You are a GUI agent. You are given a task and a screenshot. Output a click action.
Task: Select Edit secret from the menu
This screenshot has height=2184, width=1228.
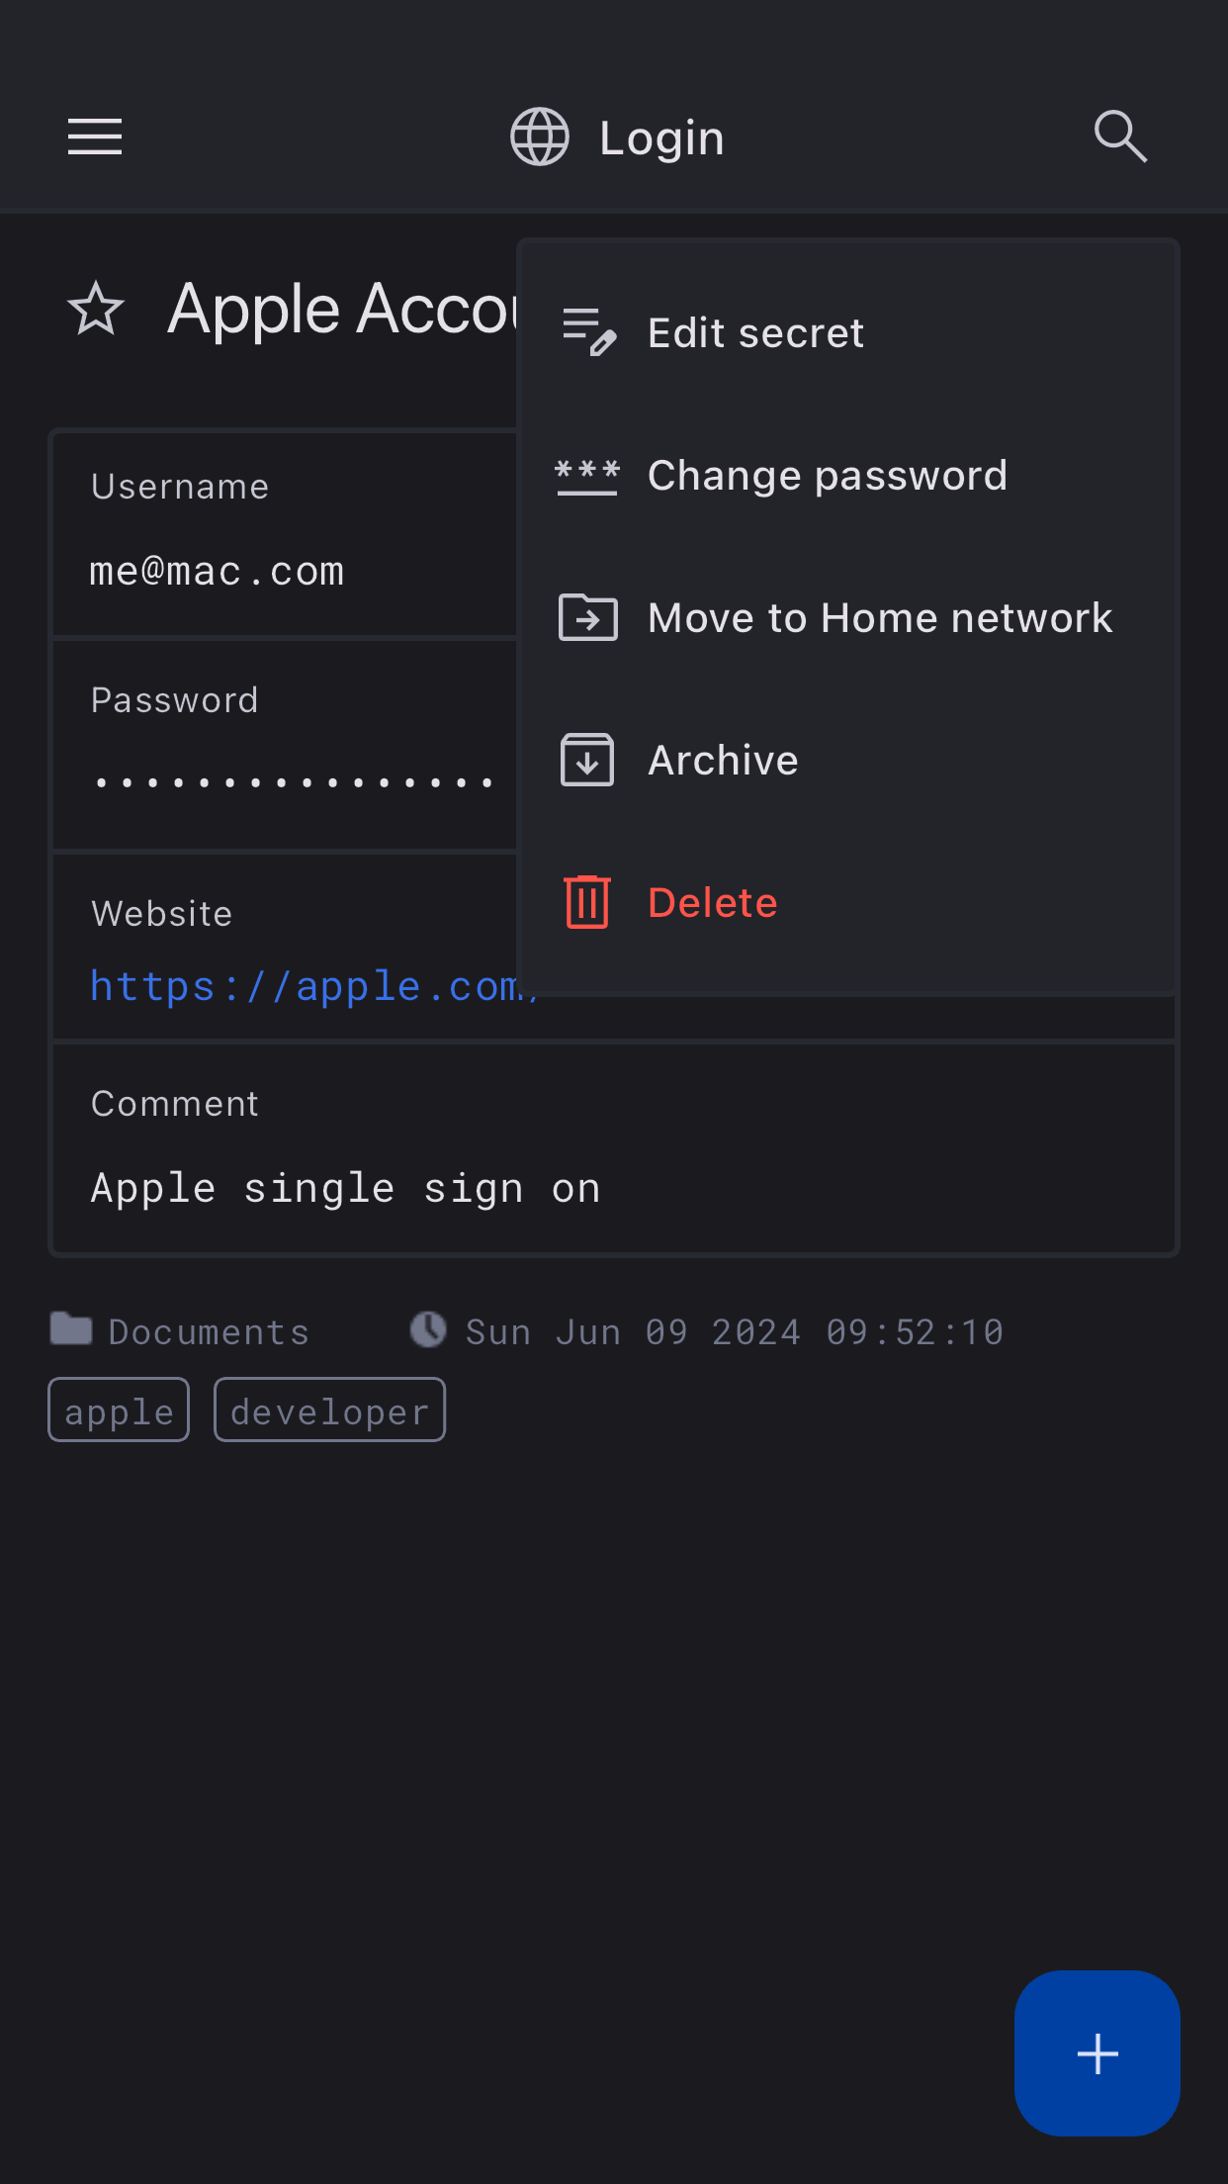(x=755, y=333)
